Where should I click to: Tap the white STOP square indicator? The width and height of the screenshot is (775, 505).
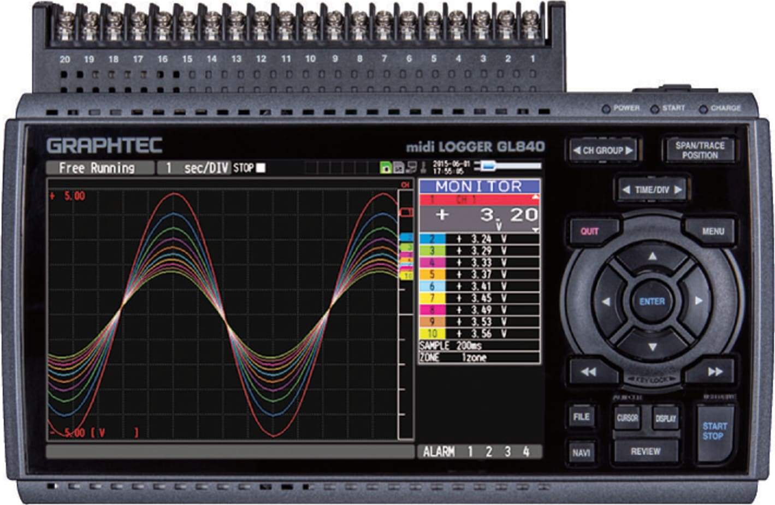click(x=261, y=168)
